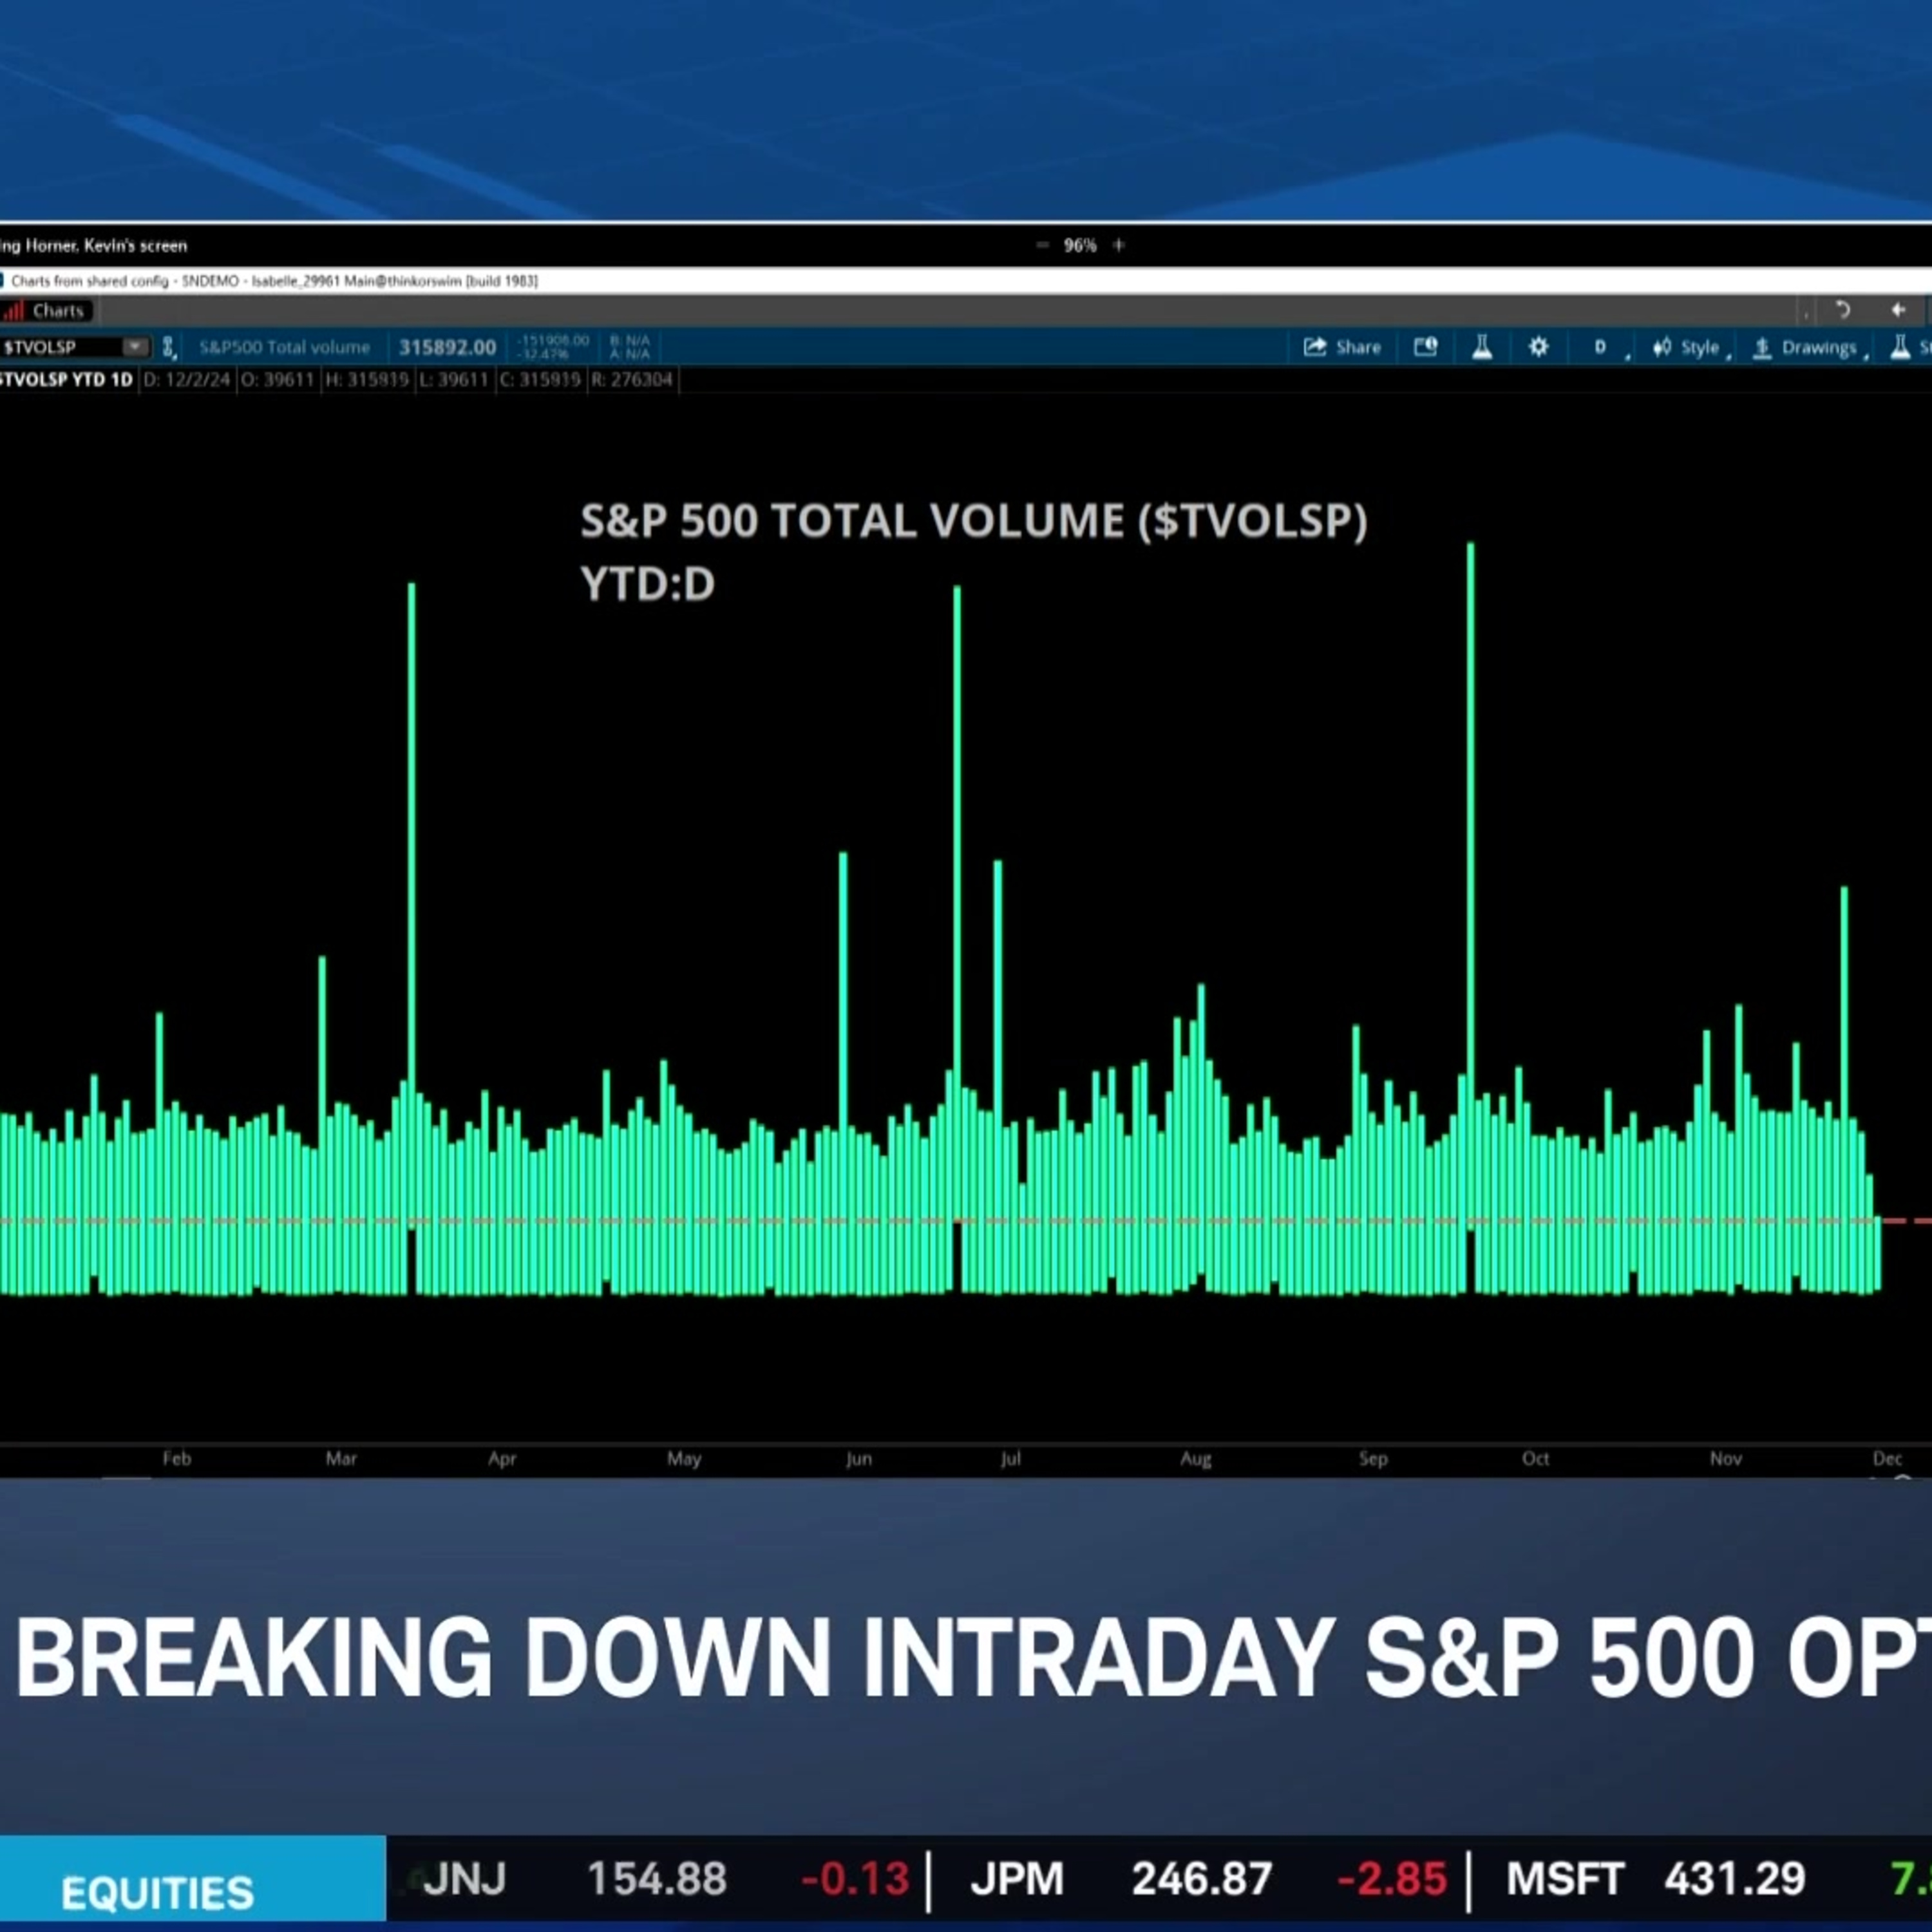Click the Nov label on the time axis
Screen dimensions: 1932x1932
point(1726,1458)
